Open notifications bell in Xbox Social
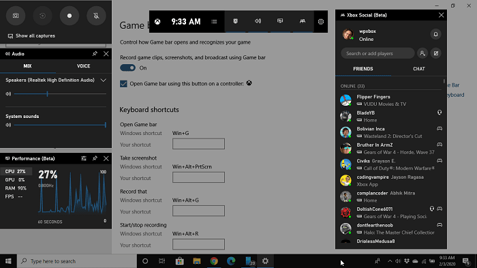477x268 pixels. [x=435, y=34]
